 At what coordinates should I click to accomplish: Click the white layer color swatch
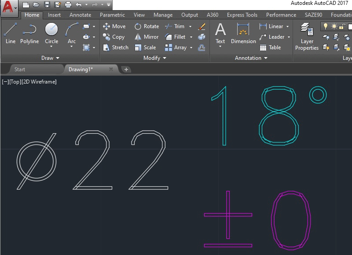click(350, 26)
